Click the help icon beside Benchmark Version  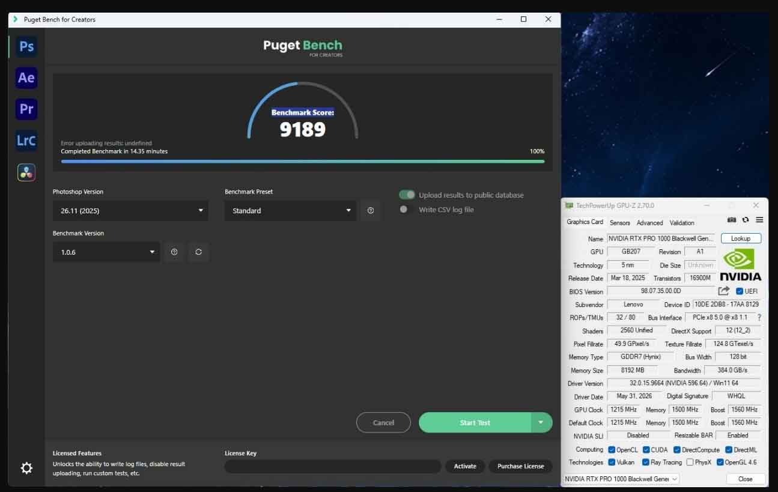(174, 252)
